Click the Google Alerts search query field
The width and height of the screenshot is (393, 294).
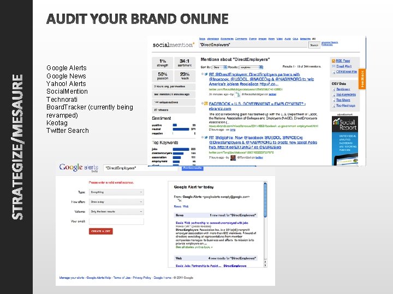[141, 168]
